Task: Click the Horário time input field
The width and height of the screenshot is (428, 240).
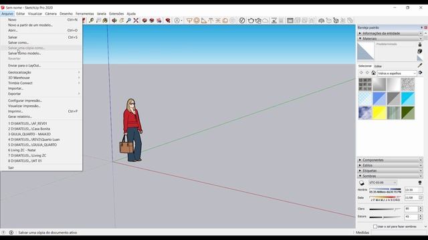Action: click(413, 189)
